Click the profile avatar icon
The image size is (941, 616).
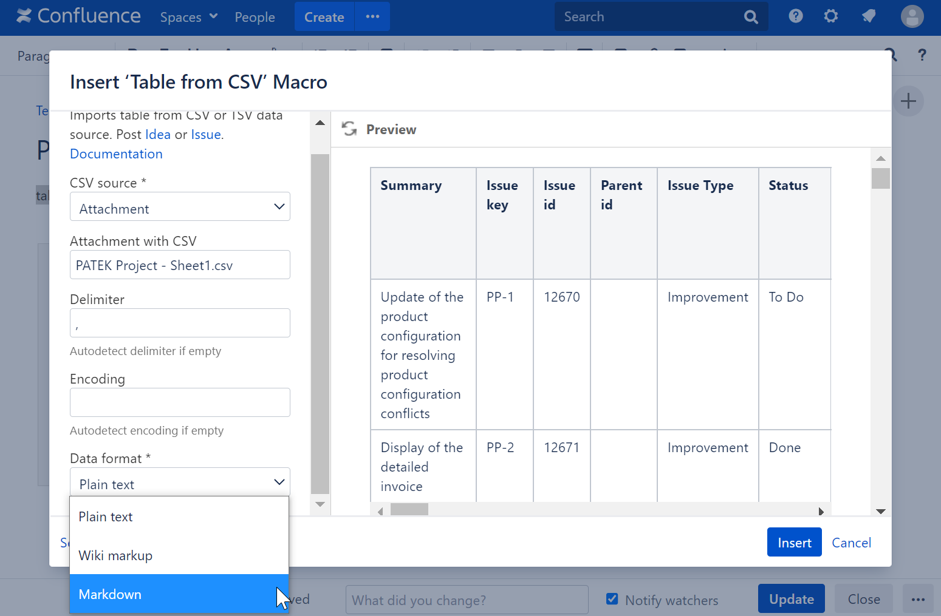coord(912,16)
